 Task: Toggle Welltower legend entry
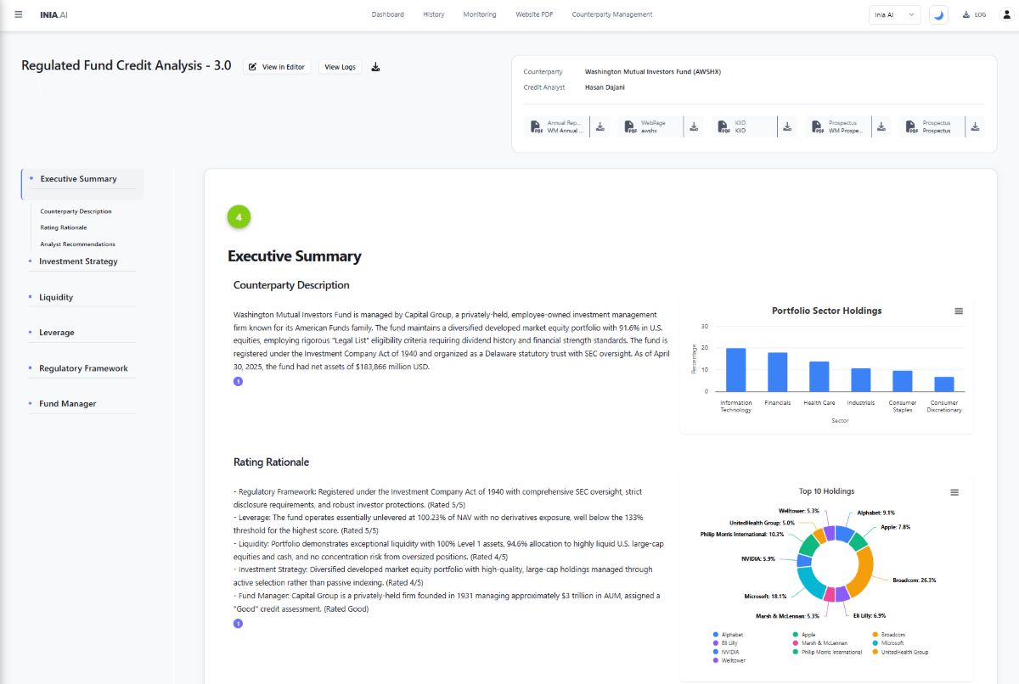pyautogui.click(x=729, y=660)
